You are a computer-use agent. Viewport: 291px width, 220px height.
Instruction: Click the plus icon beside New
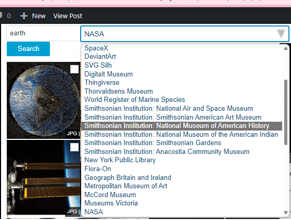click(x=24, y=16)
